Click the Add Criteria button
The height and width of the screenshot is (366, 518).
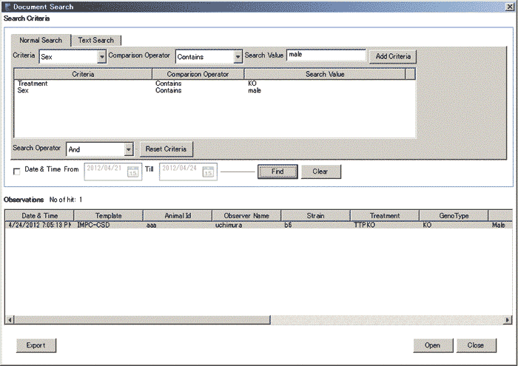coord(393,56)
